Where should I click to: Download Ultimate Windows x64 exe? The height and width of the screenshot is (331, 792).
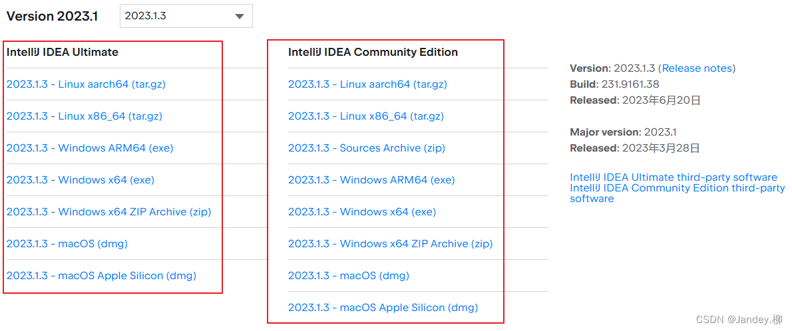[81, 180]
